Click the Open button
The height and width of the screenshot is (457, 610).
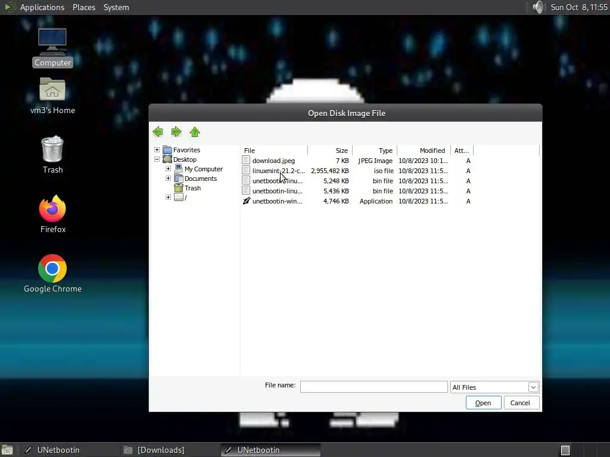(483, 403)
